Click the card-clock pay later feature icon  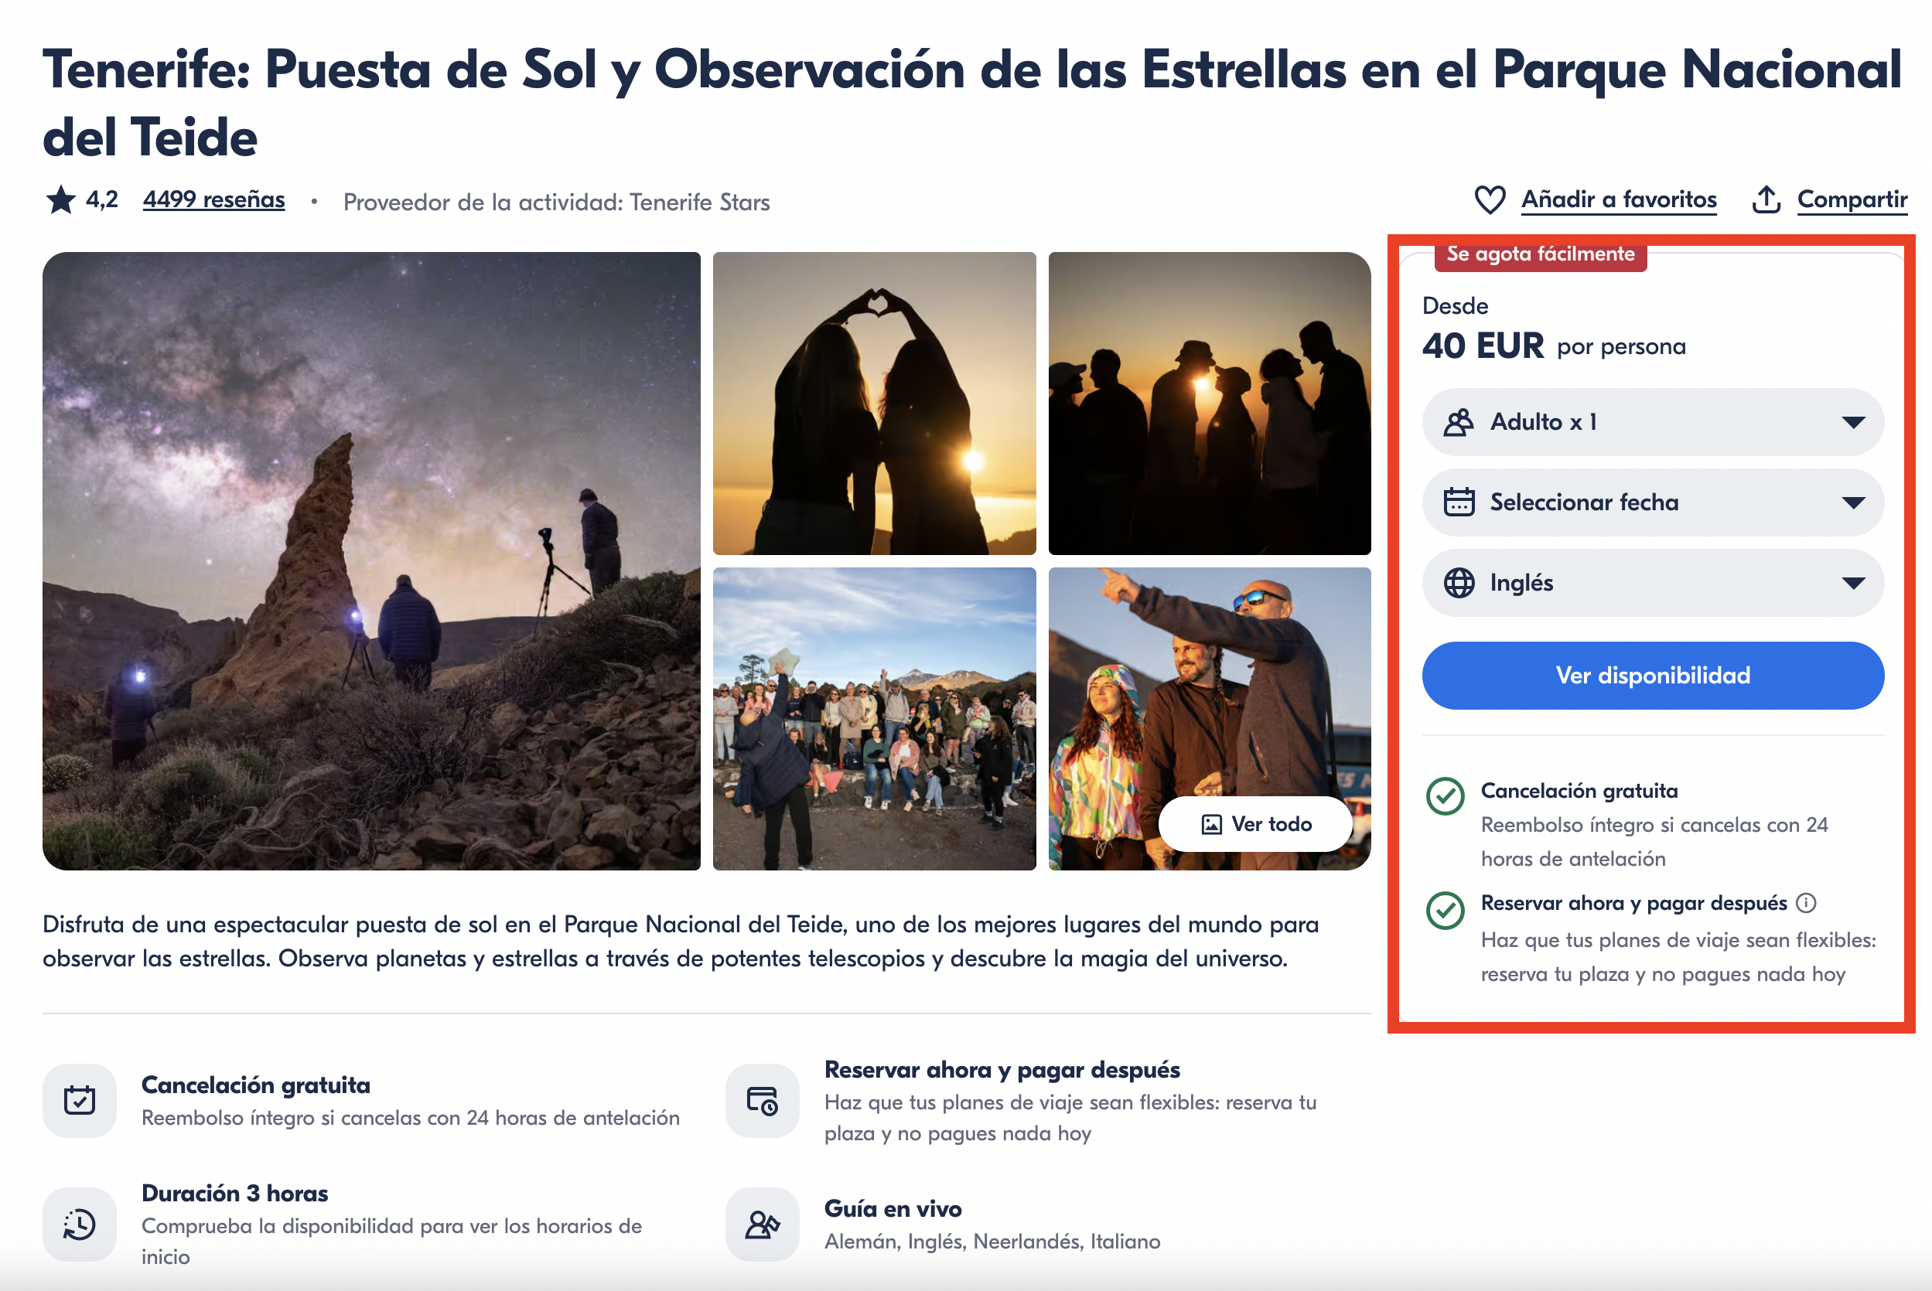click(x=762, y=1100)
